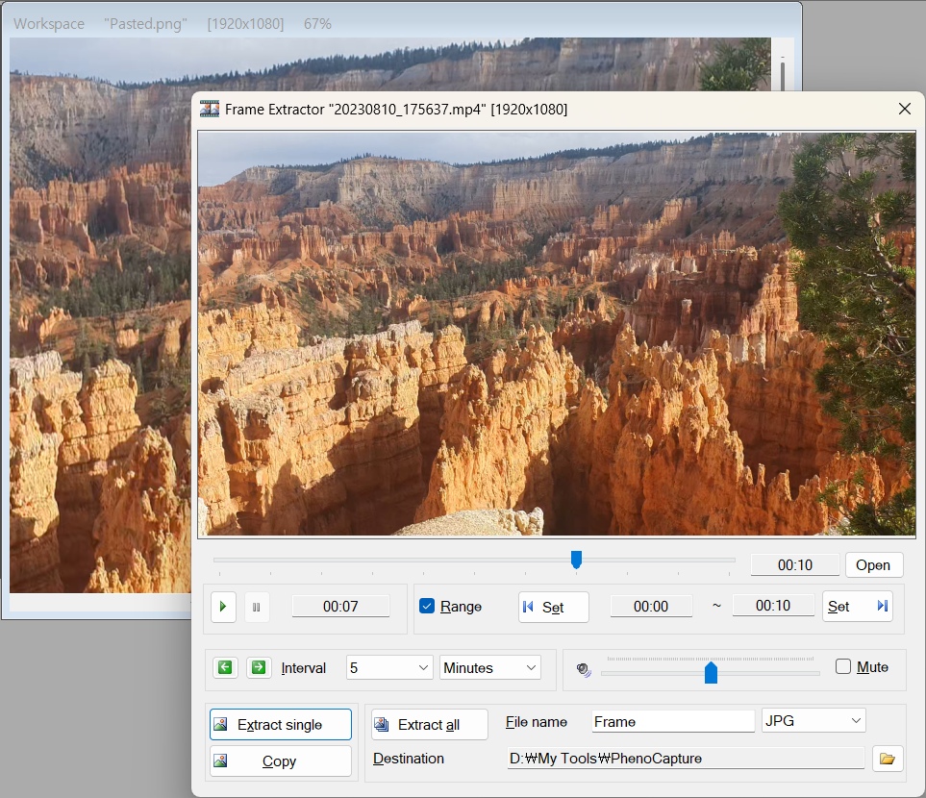
Task: Click the Frame Extractor title bar icon
Action: [x=209, y=110]
